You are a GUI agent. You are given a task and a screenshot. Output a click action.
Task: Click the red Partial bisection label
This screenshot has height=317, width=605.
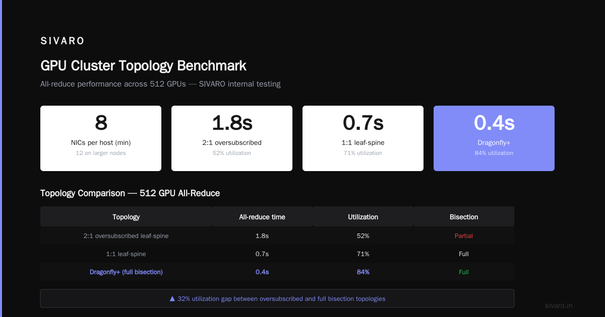(x=464, y=235)
